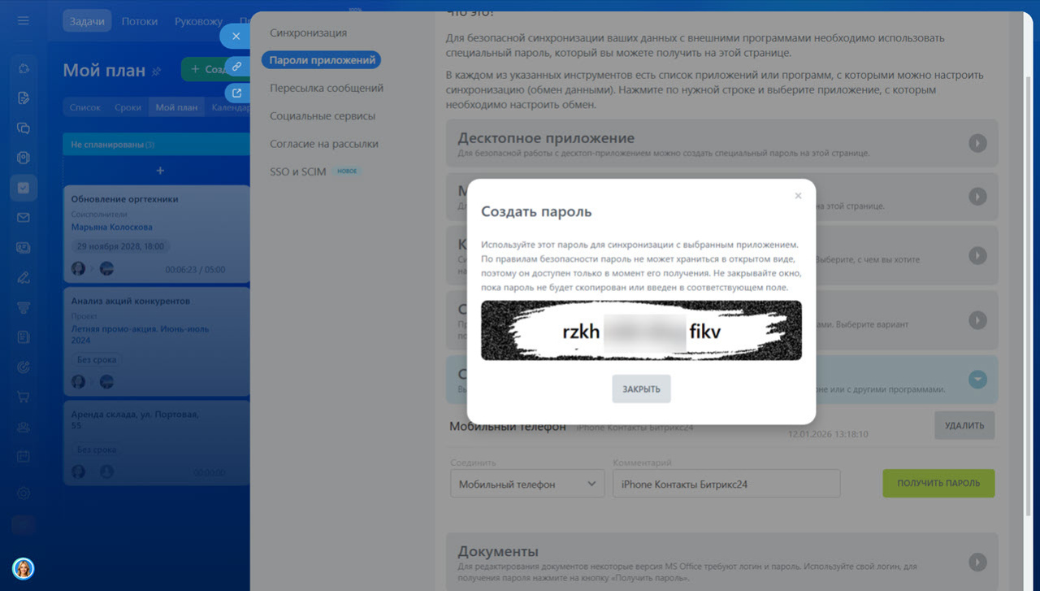The image size is (1040, 591).
Task: Click first avatar on Аренда склада card
Action: point(78,471)
